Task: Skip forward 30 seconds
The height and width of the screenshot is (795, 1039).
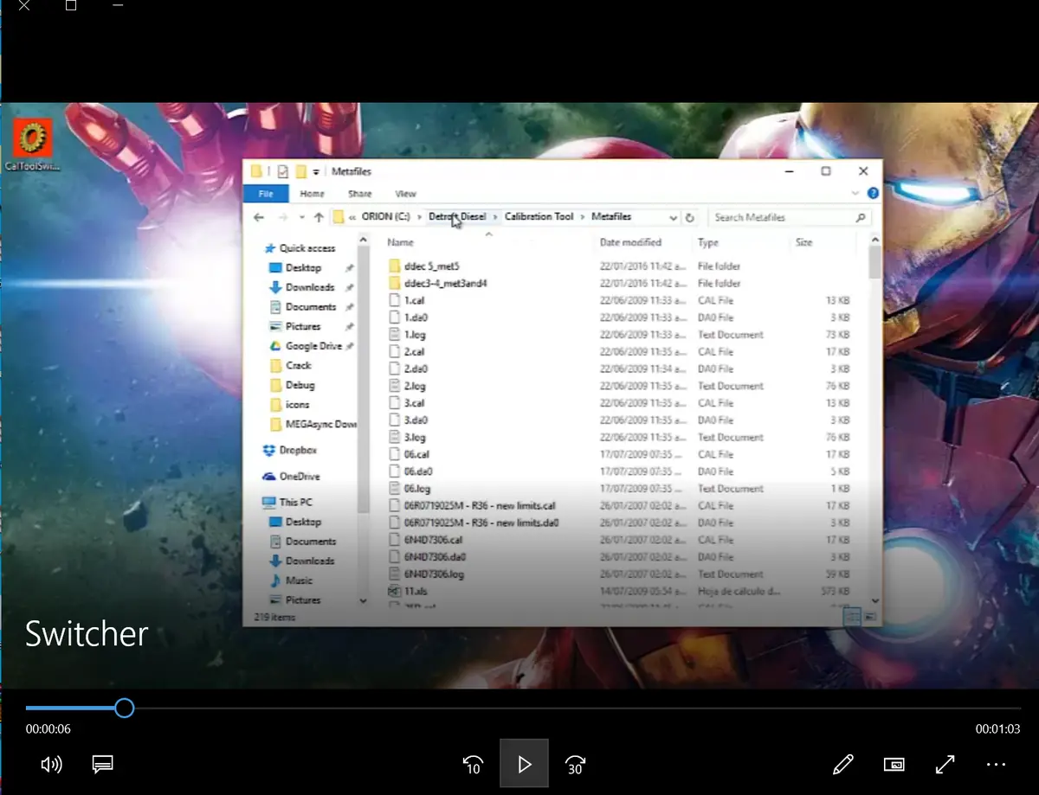Action: click(575, 765)
